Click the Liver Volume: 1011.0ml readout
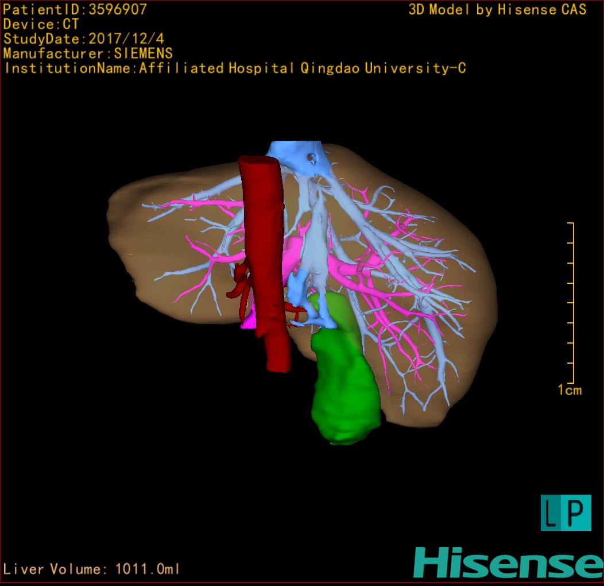Screen dimensions: 604x586 point(91,569)
